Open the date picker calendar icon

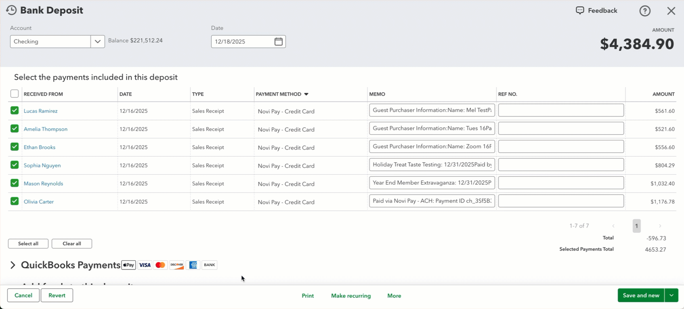pyautogui.click(x=279, y=42)
